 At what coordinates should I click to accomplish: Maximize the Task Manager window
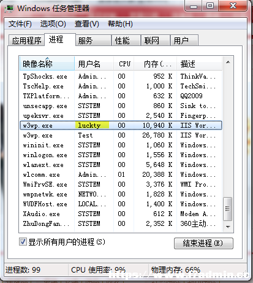[x=210, y=6]
